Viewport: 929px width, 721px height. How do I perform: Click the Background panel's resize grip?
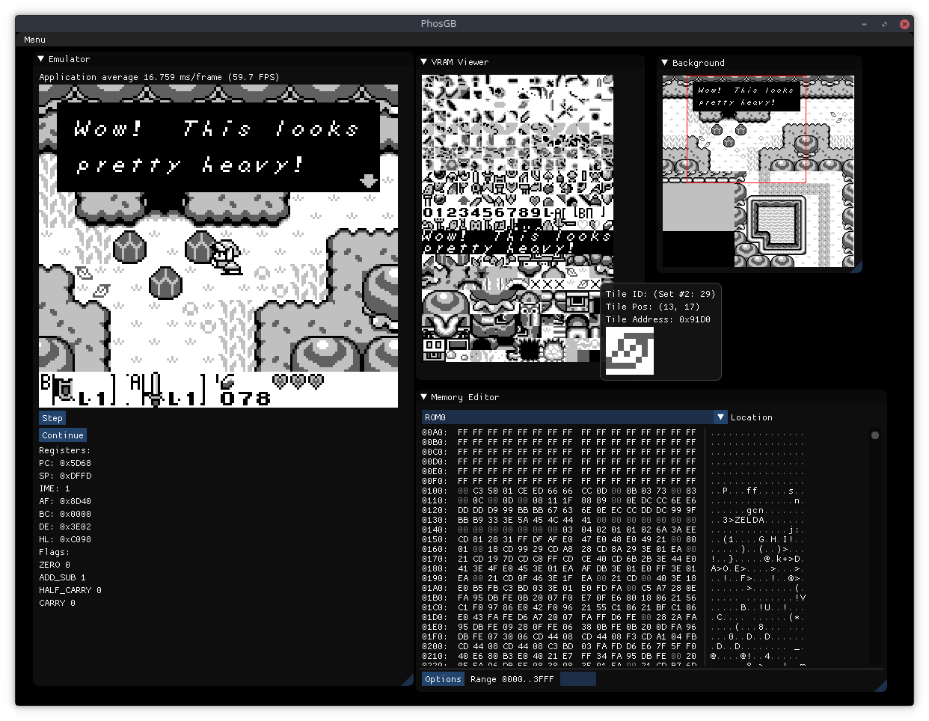856,267
